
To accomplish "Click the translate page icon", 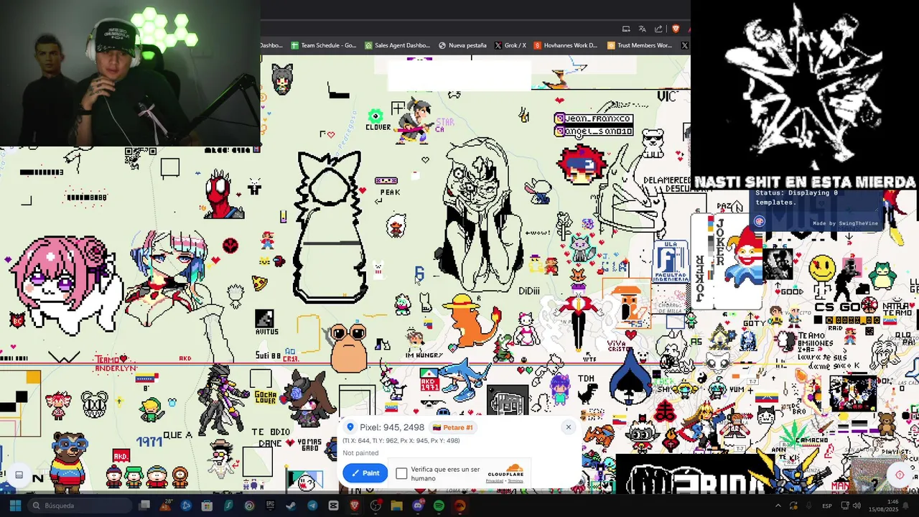I will 642,29.
